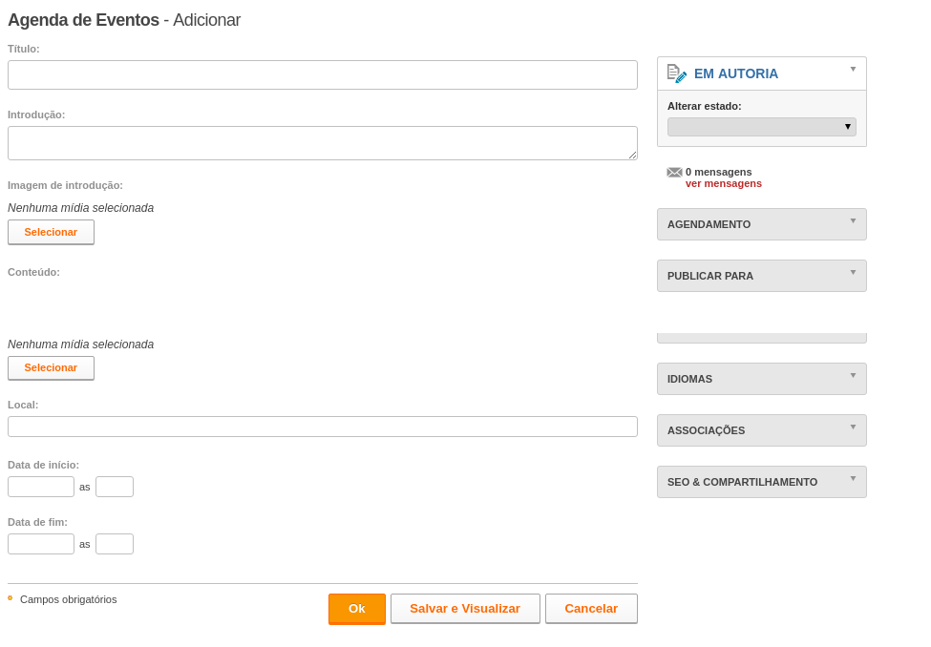Click the Cancelar button

591,609
